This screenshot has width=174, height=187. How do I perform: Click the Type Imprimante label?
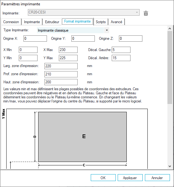click(x=16, y=30)
